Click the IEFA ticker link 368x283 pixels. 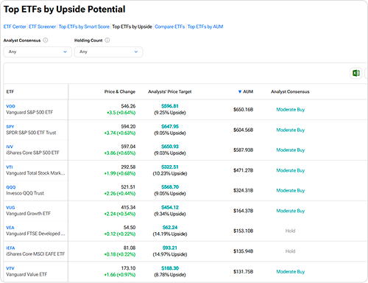coord(10,248)
